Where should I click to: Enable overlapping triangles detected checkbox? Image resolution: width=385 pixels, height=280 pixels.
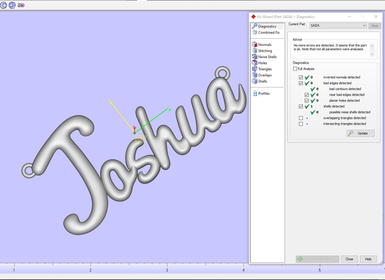301,118
